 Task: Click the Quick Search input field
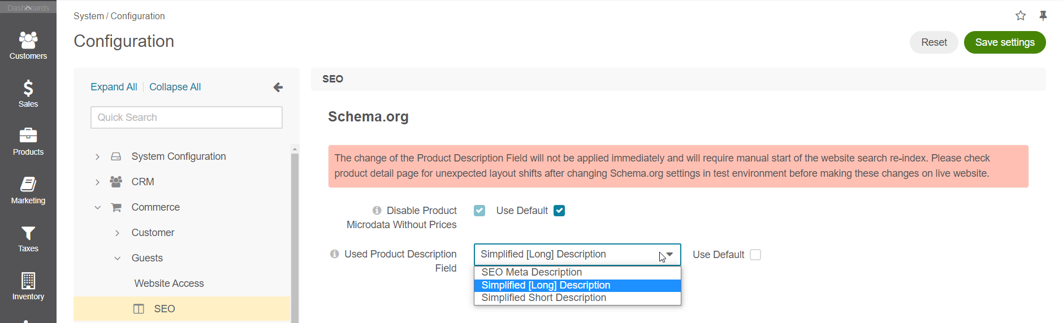point(187,117)
